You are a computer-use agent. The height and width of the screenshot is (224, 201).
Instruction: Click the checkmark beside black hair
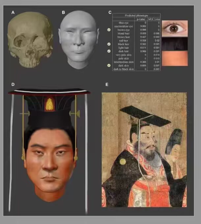coord(109,44)
